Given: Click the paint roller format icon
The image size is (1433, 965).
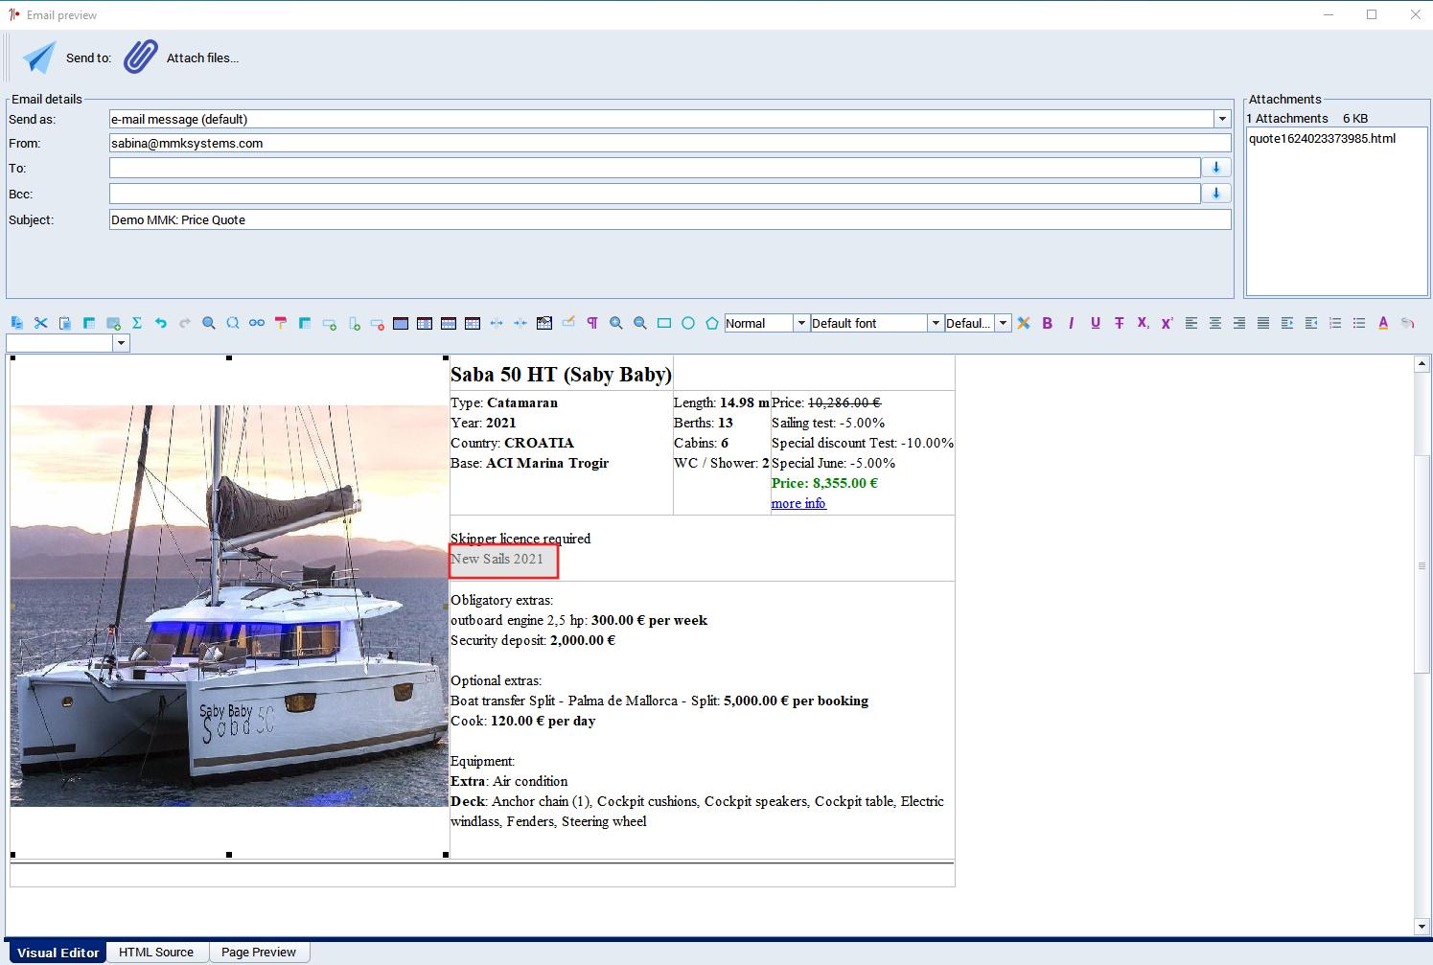Looking at the screenshot, I should coord(280,323).
